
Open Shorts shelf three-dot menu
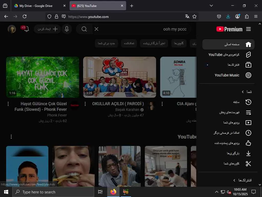coord(11,137)
